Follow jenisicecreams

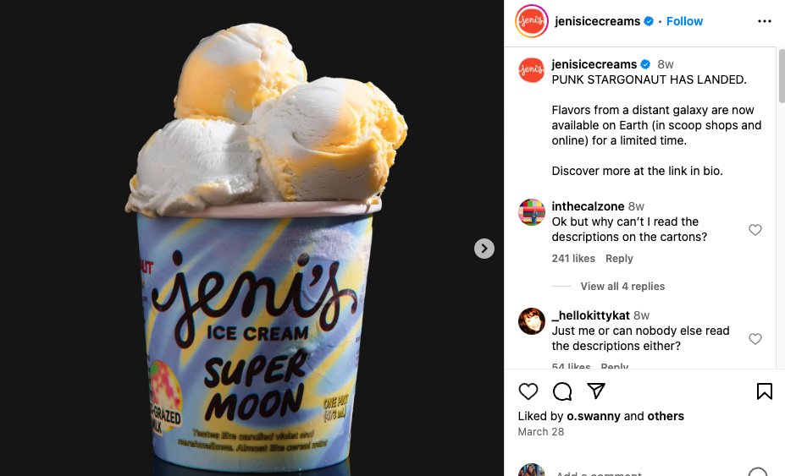pos(684,21)
